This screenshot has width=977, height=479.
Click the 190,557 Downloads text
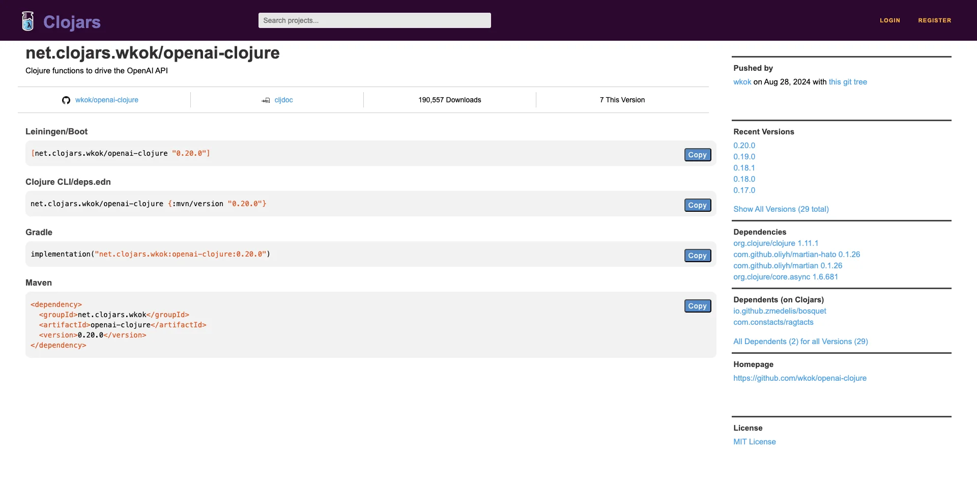[450, 100]
